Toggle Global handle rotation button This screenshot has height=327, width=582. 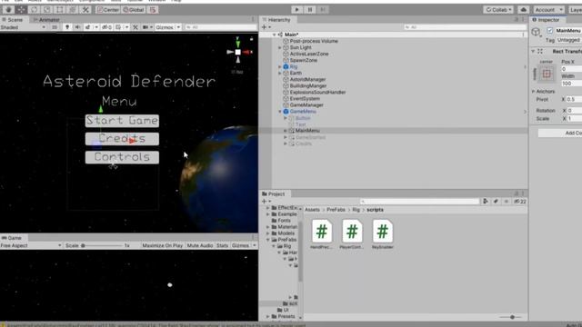pyautogui.click(x=134, y=10)
